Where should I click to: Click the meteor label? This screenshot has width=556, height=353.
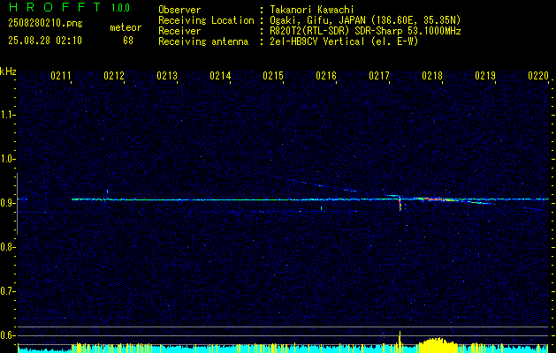click(x=126, y=27)
